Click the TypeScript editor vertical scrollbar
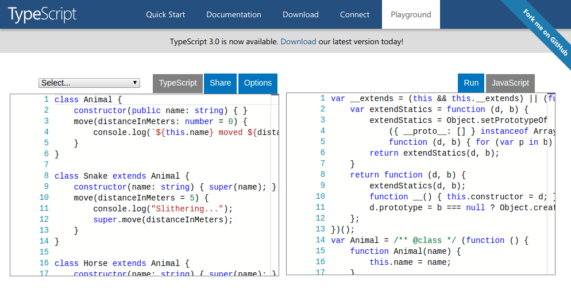Viewport: 571px width, 301px height. tap(275, 185)
